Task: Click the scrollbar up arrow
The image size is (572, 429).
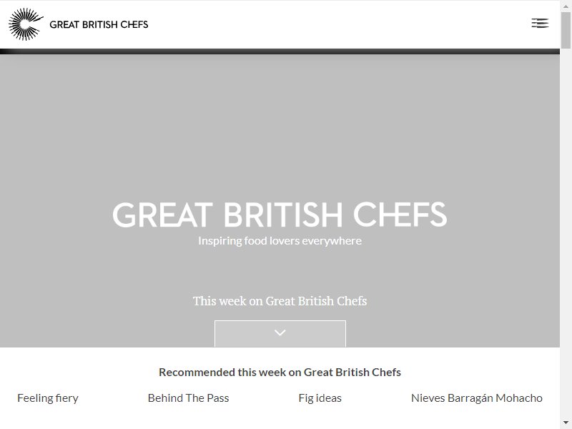Action: tap(566, 5)
